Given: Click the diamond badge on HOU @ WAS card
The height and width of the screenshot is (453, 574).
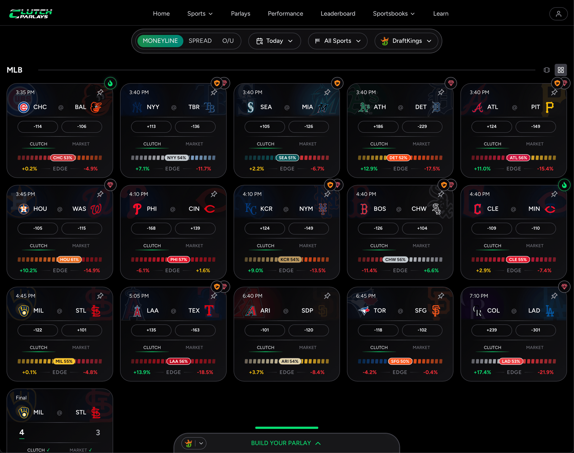Looking at the screenshot, I should tap(110, 185).
